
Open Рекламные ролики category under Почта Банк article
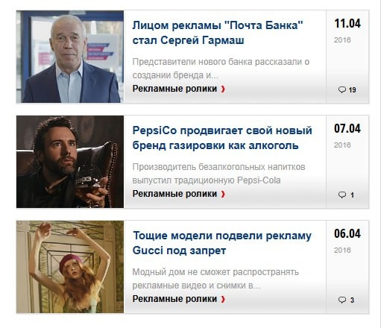point(174,89)
